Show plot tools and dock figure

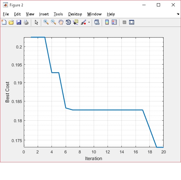click(x=132, y=22)
